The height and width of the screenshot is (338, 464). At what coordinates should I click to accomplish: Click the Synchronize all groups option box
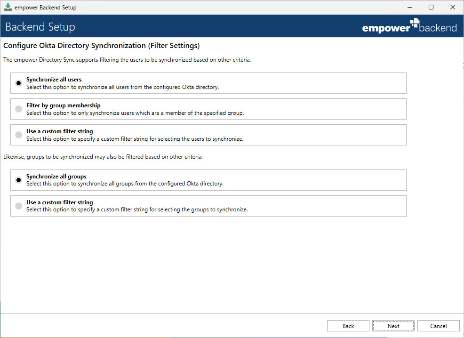(208, 180)
